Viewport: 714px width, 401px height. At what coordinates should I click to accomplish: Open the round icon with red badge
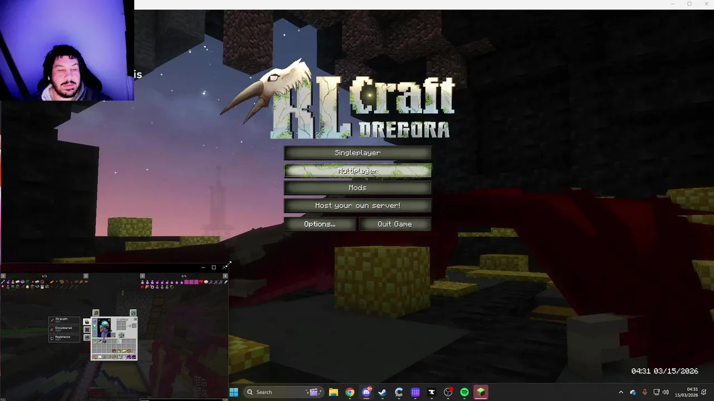click(x=448, y=392)
